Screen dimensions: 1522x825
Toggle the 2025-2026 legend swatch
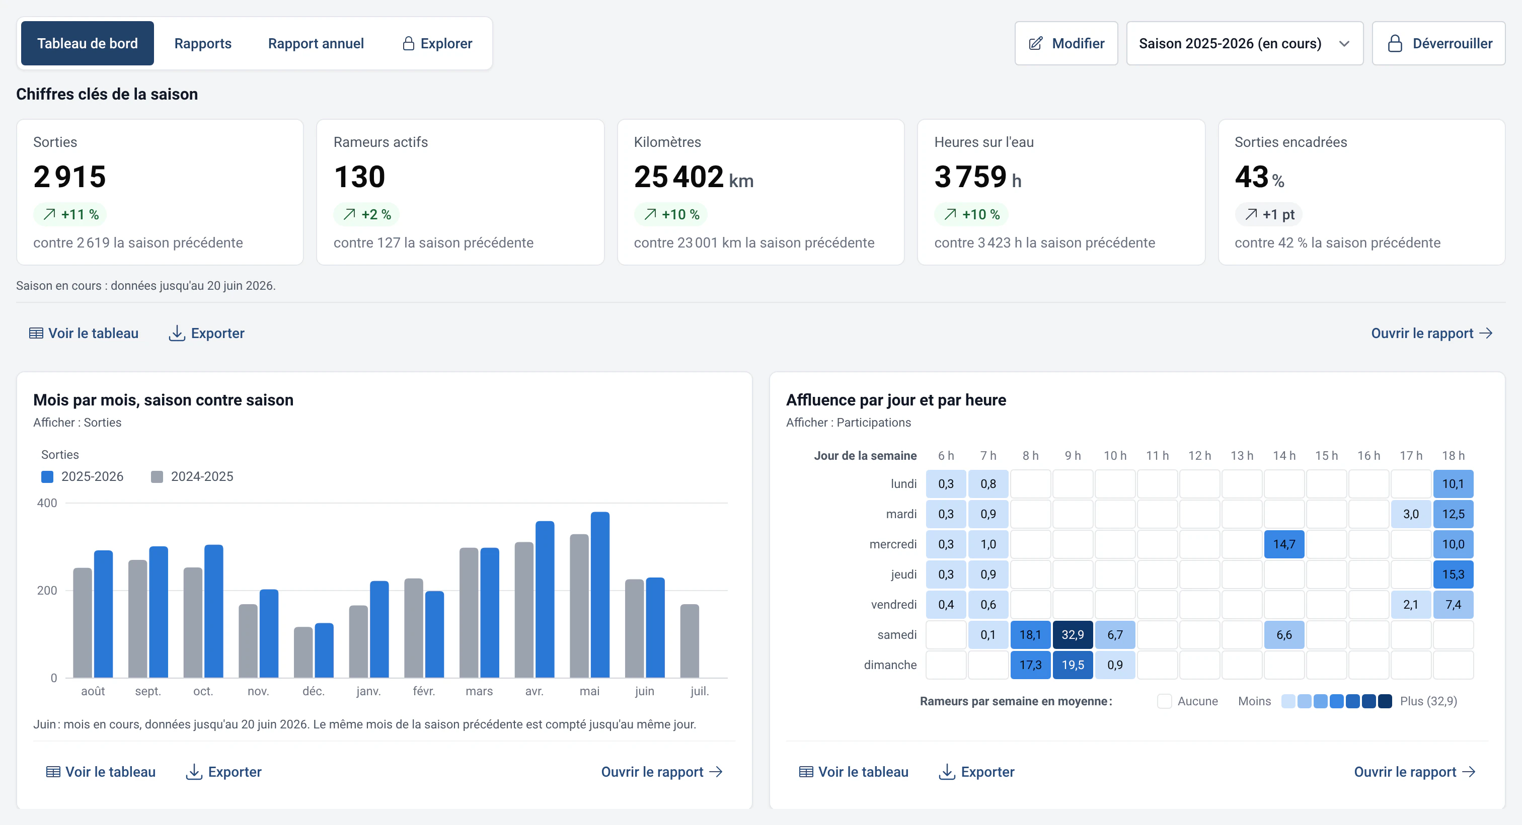(x=47, y=476)
